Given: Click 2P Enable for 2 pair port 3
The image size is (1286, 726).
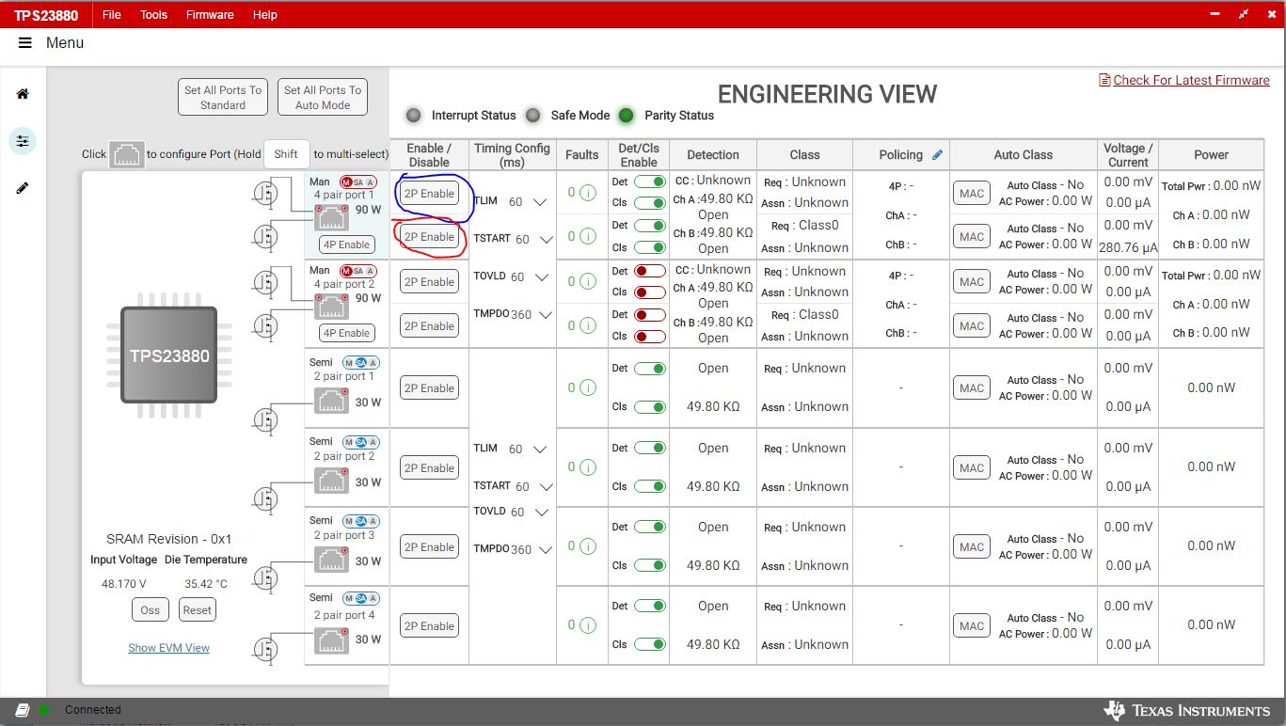Looking at the screenshot, I should pos(429,547).
